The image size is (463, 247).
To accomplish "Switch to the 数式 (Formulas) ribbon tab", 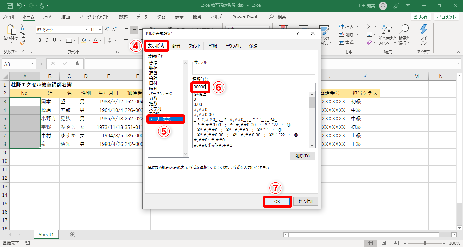I will pos(123,17).
